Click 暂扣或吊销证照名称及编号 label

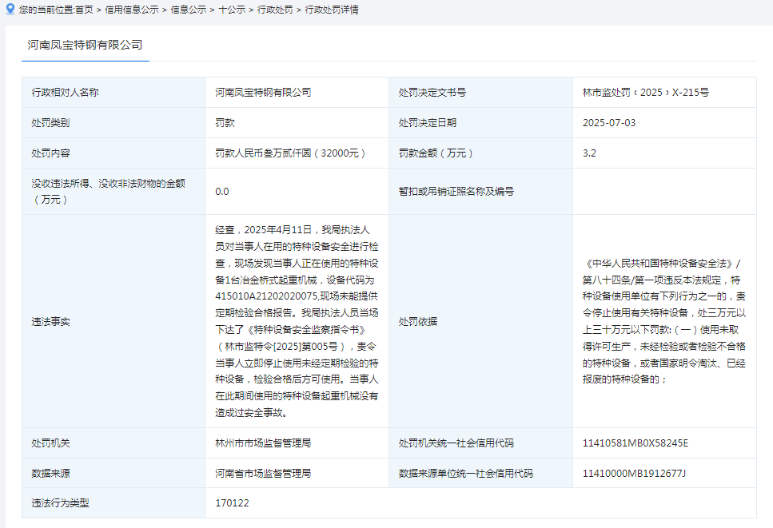point(456,191)
